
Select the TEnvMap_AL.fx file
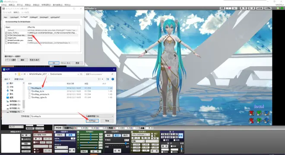pos(38,91)
